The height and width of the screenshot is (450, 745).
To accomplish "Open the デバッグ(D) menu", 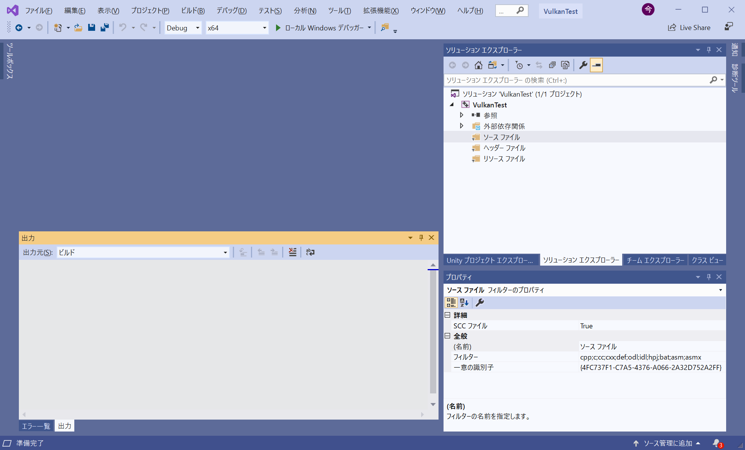I will pyautogui.click(x=231, y=11).
